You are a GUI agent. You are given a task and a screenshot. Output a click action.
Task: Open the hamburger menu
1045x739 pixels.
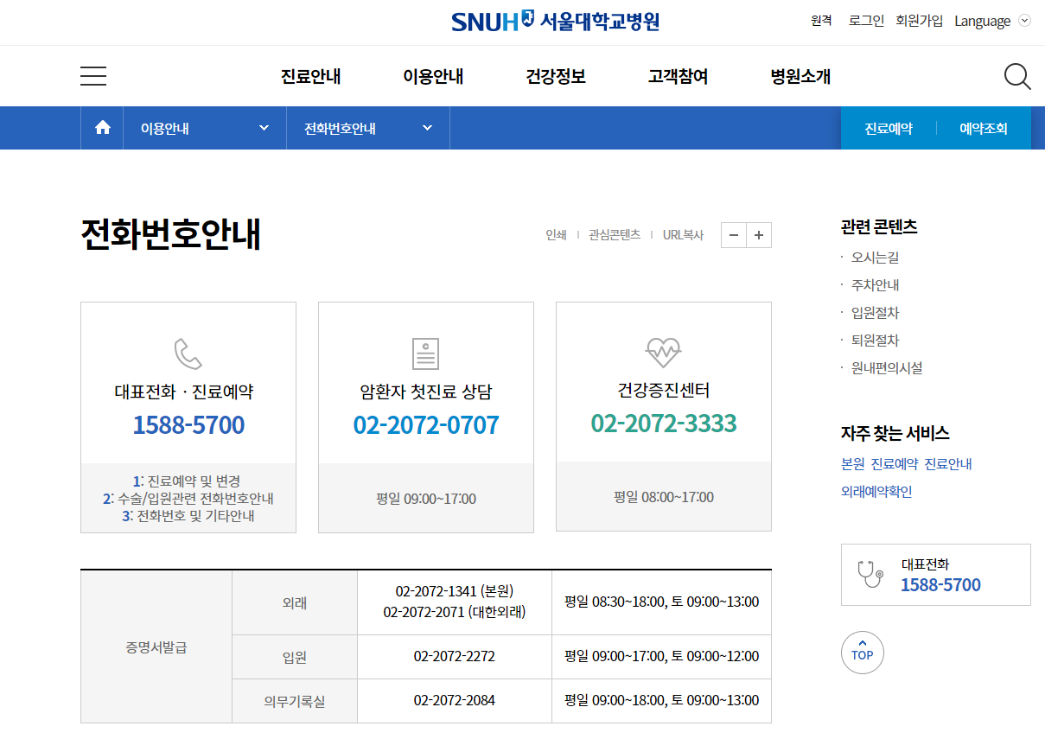pos(92,76)
